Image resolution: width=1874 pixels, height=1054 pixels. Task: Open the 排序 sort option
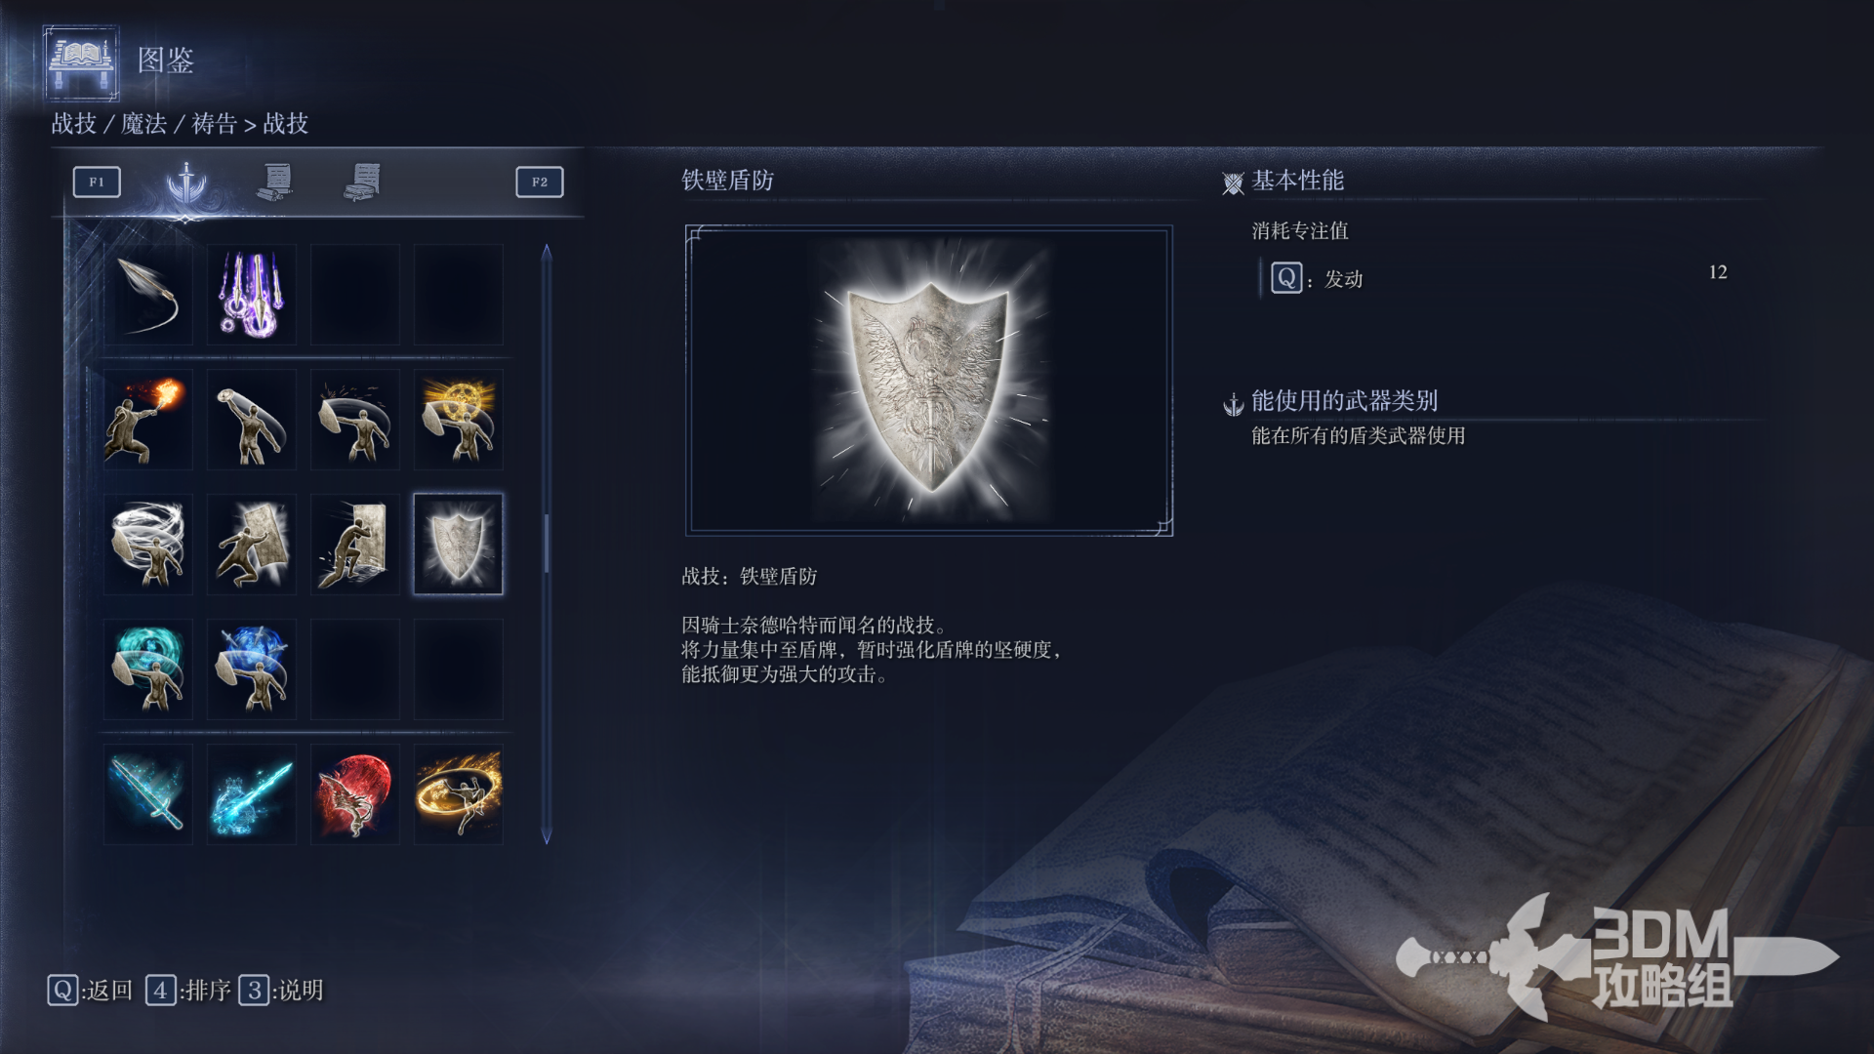pyautogui.click(x=188, y=991)
